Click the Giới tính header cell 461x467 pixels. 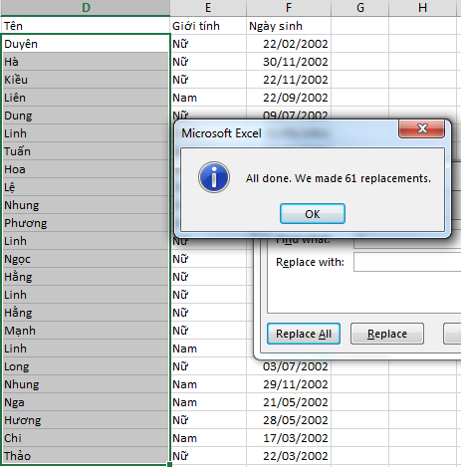pos(208,26)
